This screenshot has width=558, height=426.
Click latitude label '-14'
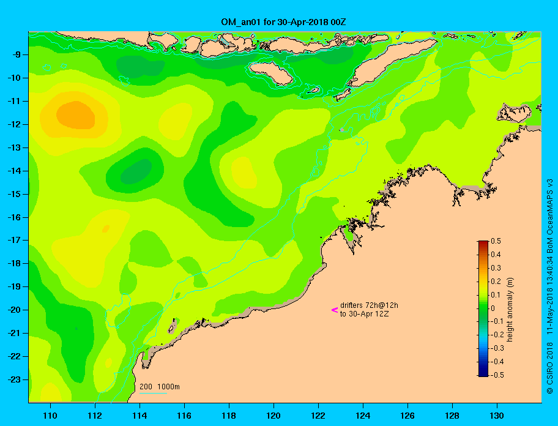(13, 171)
